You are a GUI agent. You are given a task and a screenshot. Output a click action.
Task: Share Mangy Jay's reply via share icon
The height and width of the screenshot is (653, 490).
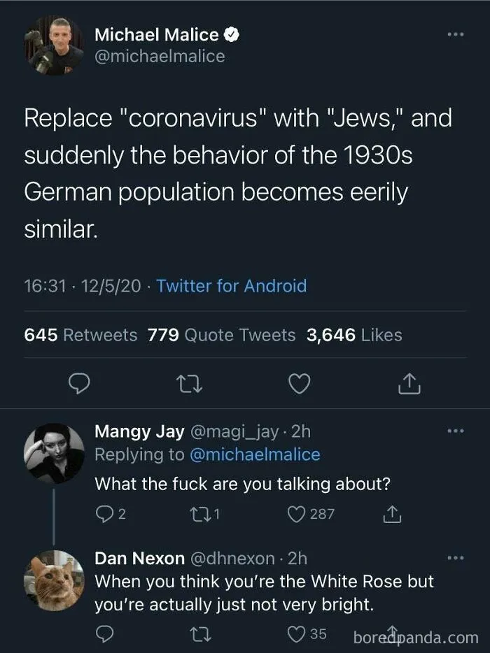[392, 514]
